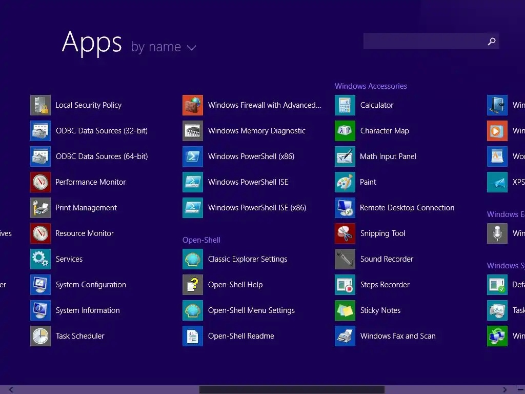Image resolution: width=525 pixels, height=394 pixels.
Task: Click 'Open-Shell Readme' label text
Action: (x=241, y=336)
